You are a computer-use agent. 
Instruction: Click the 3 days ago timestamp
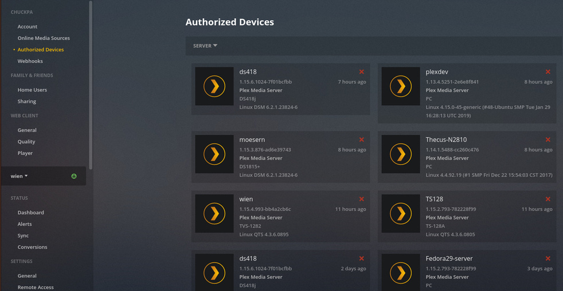click(x=539, y=269)
